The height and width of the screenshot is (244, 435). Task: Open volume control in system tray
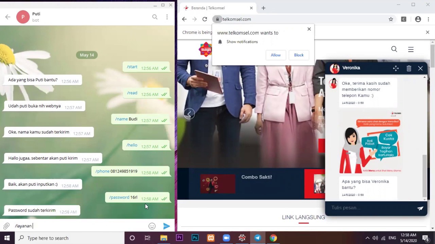pyautogui.click(x=375, y=238)
